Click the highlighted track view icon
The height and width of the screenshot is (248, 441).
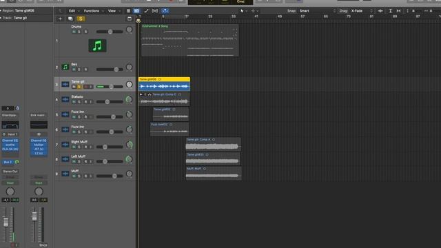(x=136, y=11)
